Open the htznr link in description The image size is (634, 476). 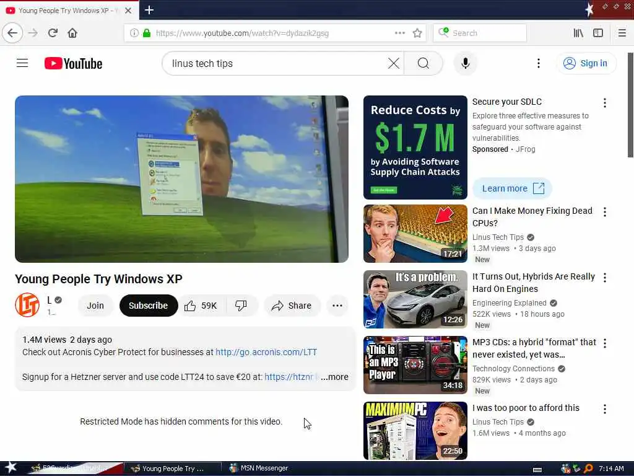290,377
